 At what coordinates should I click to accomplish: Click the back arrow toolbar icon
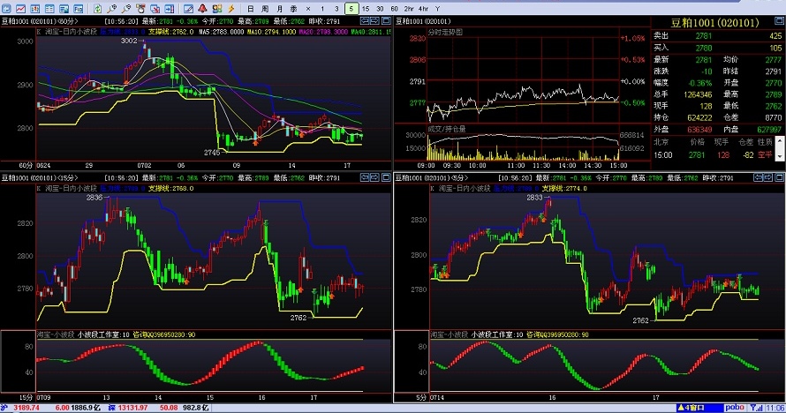point(6,9)
